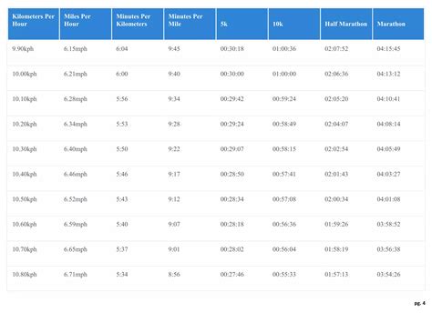Viewport: 432px width, 333px height.
Task: Click the Minutes Per Kilometers header
Action: point(138,24)
